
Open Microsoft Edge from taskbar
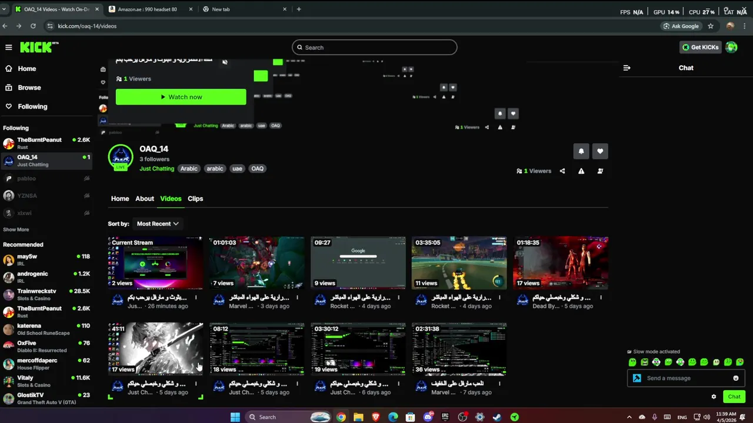tap(393, 417)
